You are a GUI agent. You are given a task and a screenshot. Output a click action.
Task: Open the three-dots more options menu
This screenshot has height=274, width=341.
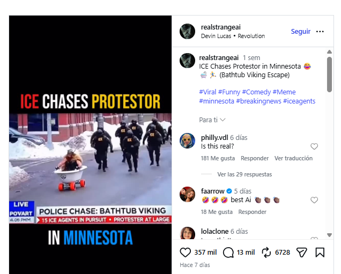[320, 32]
